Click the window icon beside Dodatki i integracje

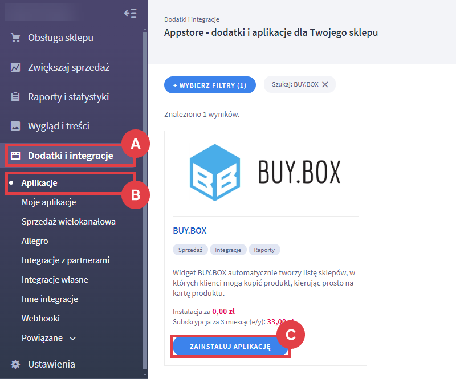[x=15, y=156]
